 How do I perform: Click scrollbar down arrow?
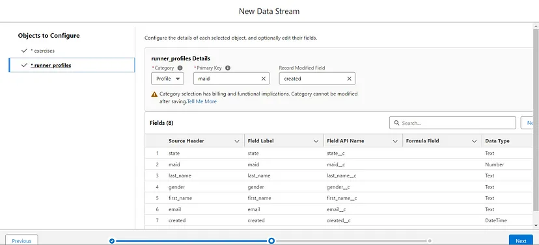[536, 225]
